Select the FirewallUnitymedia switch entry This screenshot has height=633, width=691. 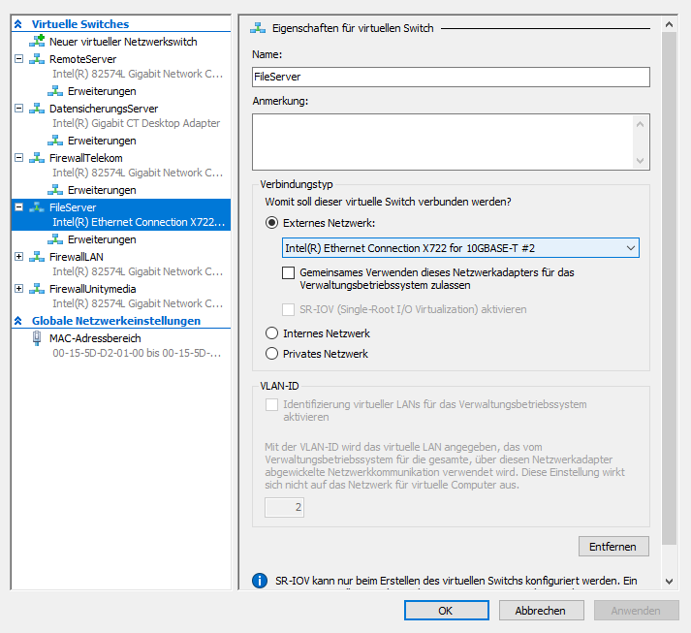[92, 289]
